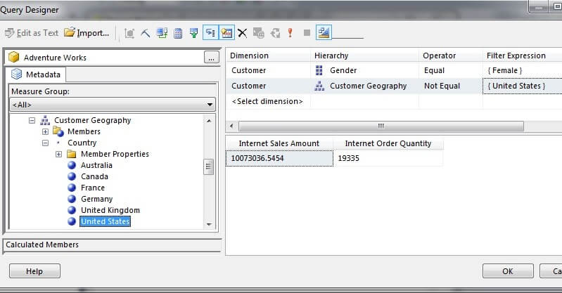Screen dimensions: 562x293
Task: Execute the query with the red exclamation icon
Action: [x=290, y=33]
